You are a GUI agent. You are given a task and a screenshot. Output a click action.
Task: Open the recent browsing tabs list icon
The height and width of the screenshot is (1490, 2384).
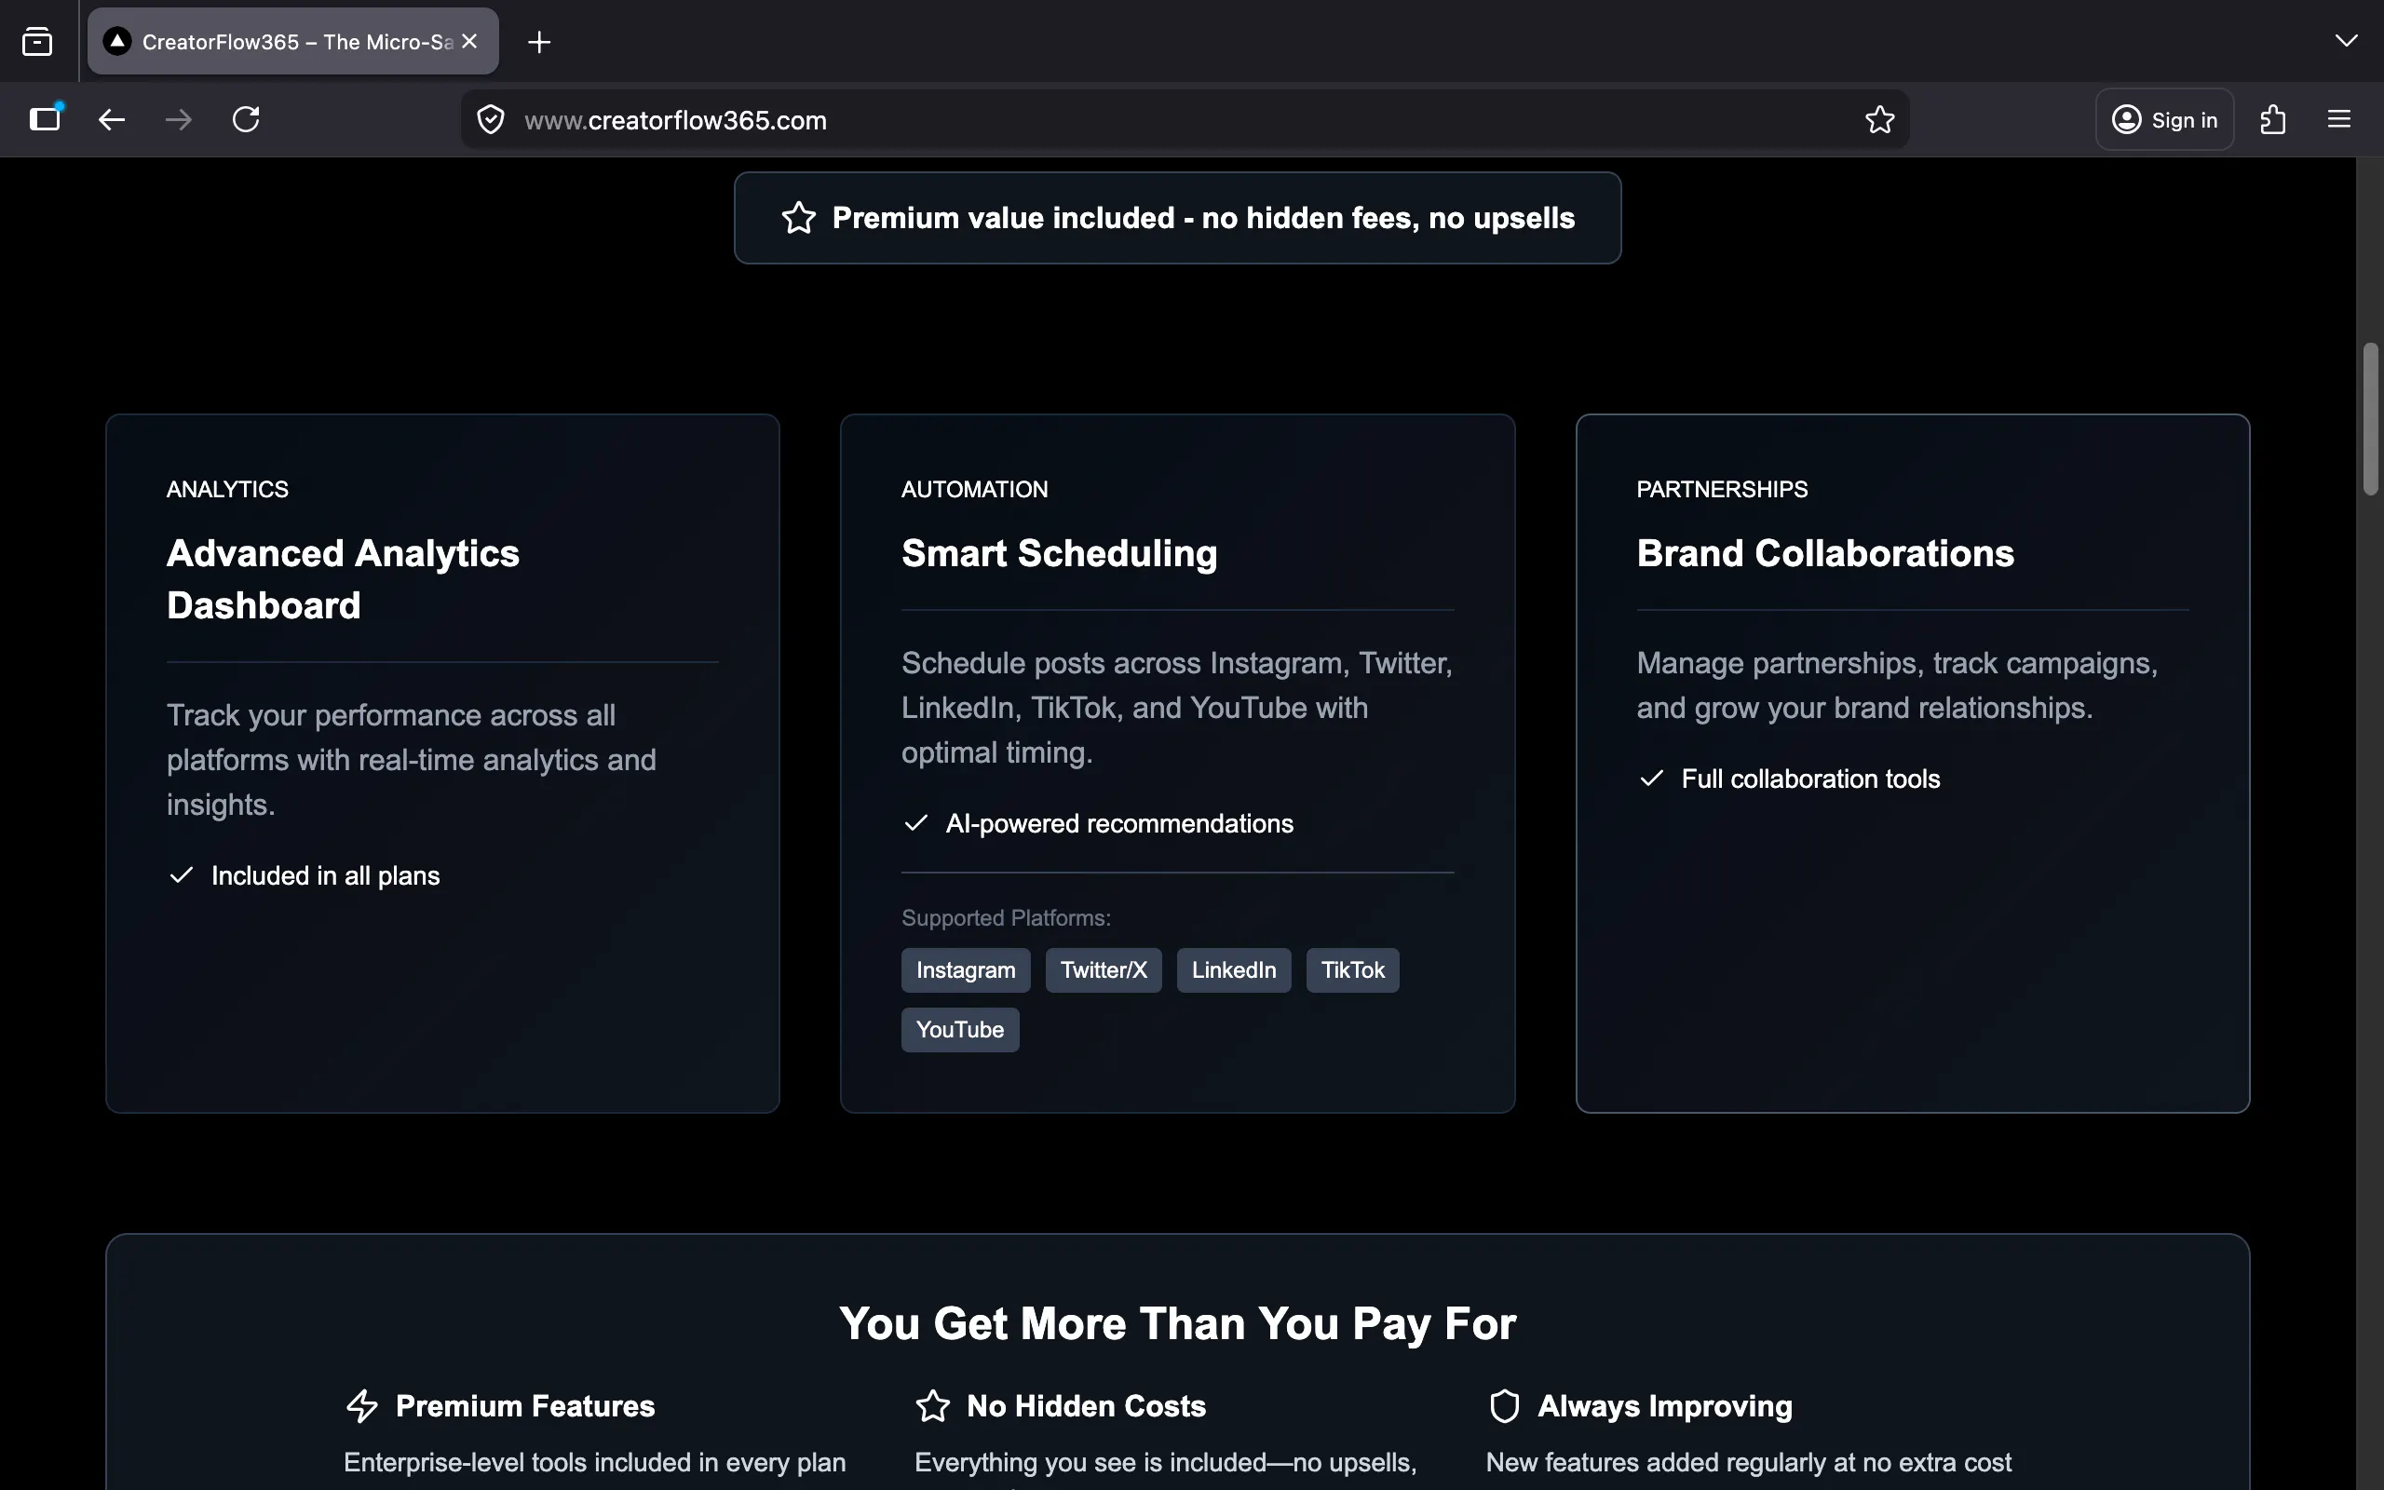(37, 41)
